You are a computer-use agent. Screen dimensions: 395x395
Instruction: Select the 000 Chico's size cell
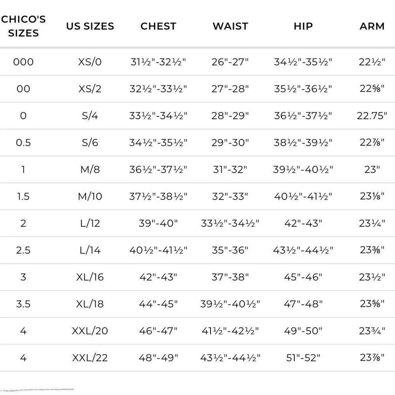tap(23, 62)
